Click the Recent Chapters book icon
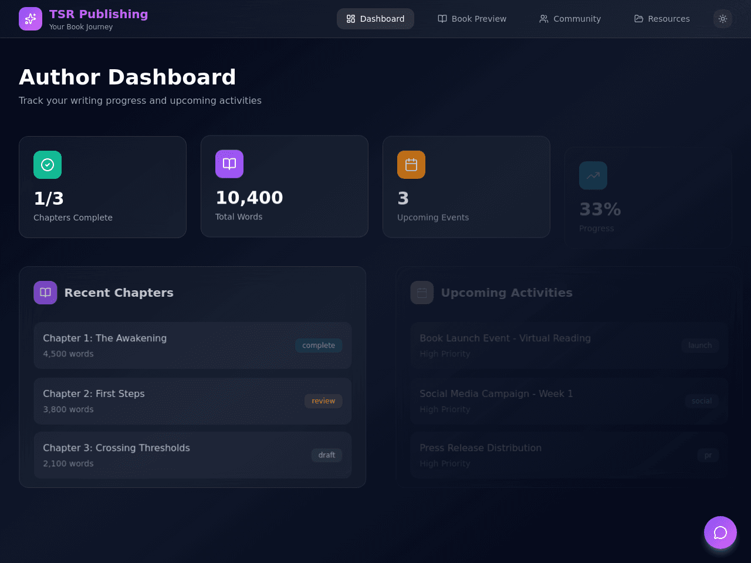 (45, 293)
